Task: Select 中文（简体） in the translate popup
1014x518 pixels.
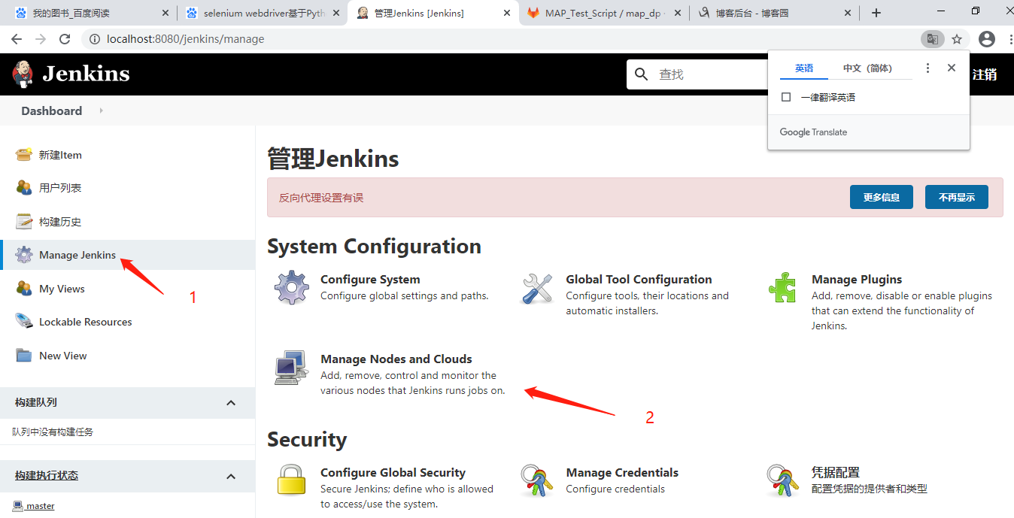Action: 867,68
